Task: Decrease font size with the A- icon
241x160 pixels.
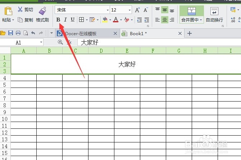Action: coord(146,10)
